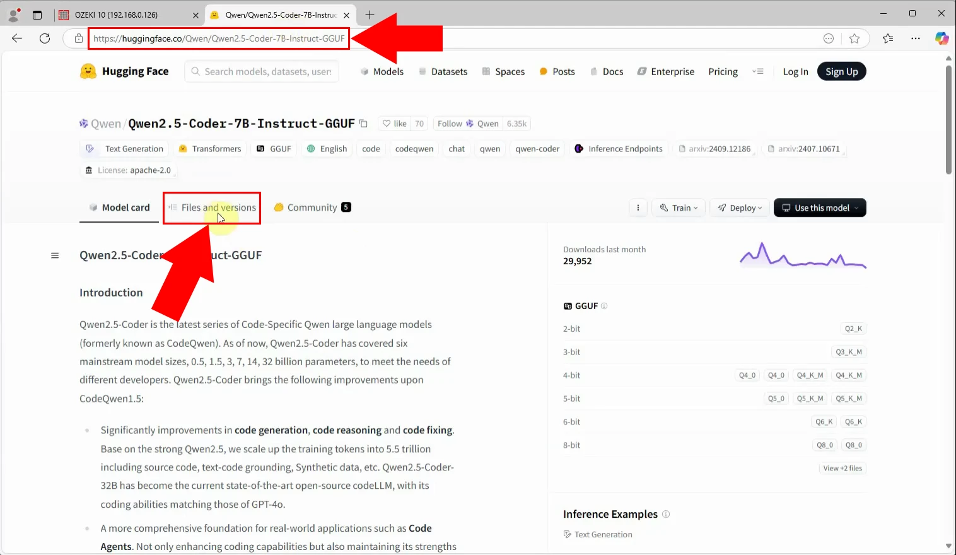This screenshot has width=956, height=555.
Task: Reload the current page
Action: [45, 38]
